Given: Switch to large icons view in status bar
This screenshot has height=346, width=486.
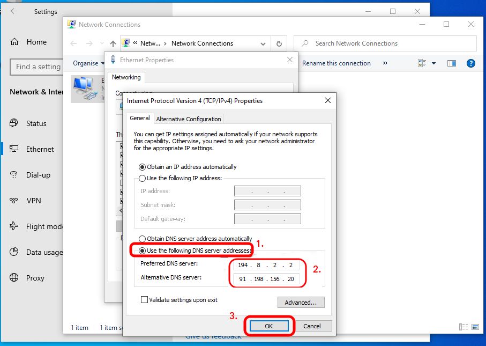Looking at the screenshot, I should 475,327.
